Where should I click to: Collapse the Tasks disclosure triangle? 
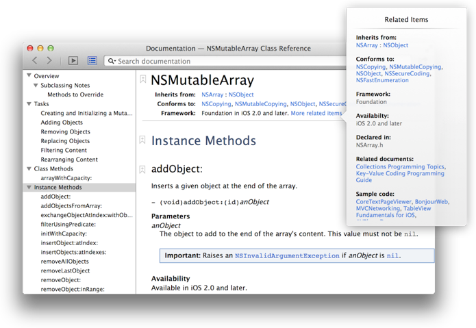[29, 104]
